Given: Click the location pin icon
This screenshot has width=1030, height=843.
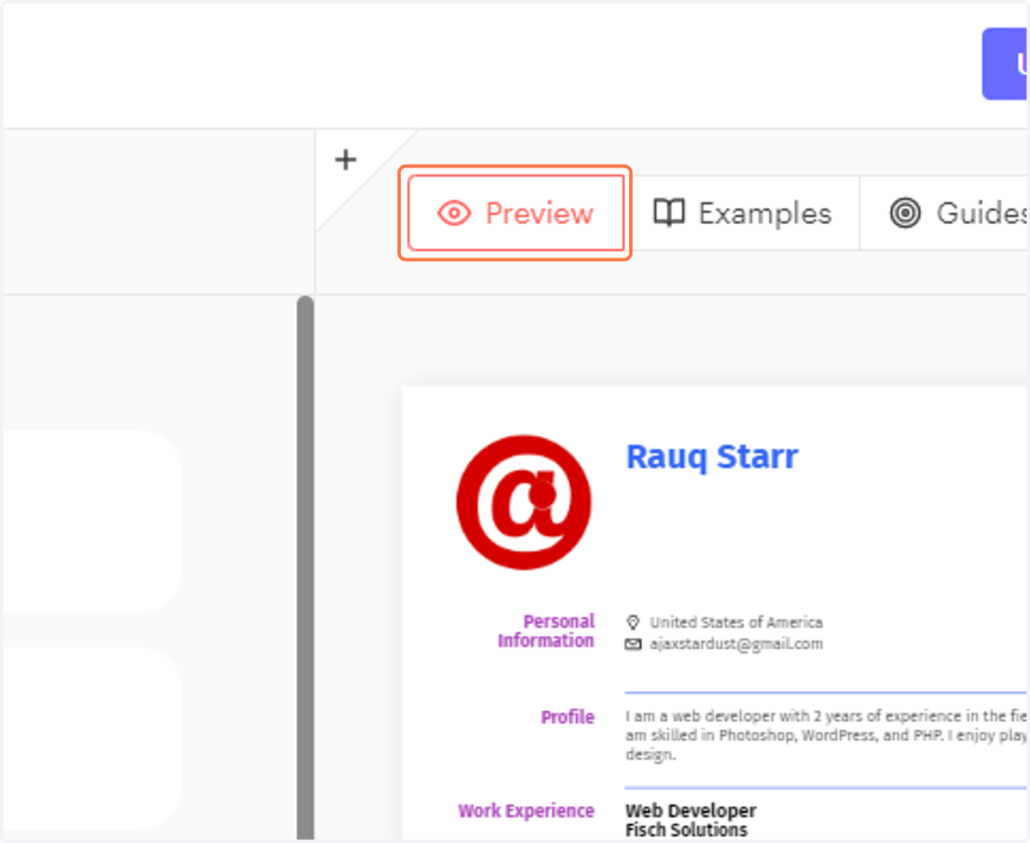Looking at the screenshot, I should pyautogui.click(x=633, y=622).
